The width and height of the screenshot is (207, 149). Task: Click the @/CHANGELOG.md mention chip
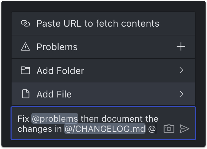pyautogui.click(x=105, y=129)
